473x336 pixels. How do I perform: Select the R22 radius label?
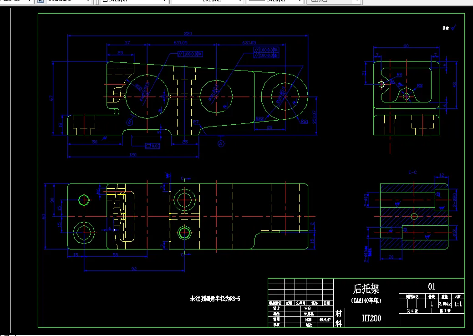(x=259, y=119)
